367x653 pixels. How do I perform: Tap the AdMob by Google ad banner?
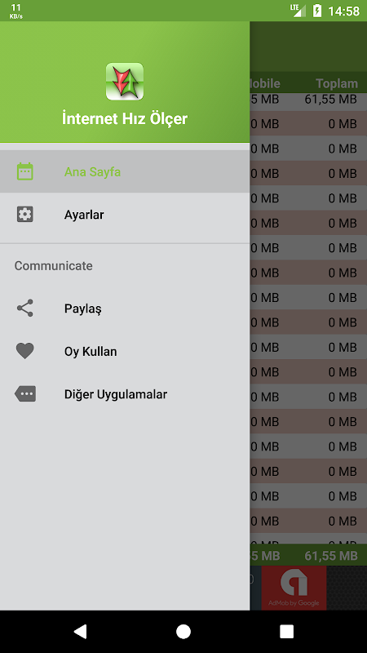click(294, 588)
